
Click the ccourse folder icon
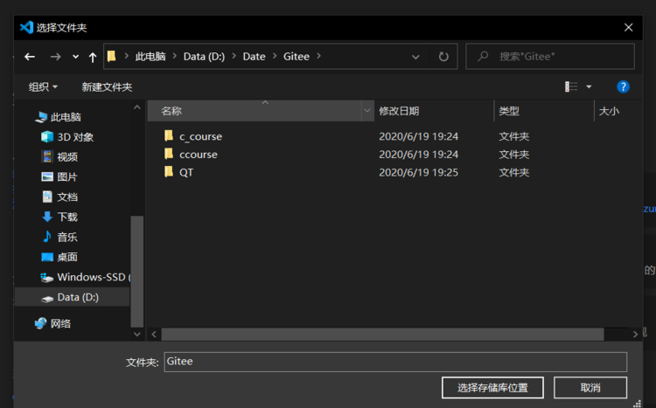[169, 154]
